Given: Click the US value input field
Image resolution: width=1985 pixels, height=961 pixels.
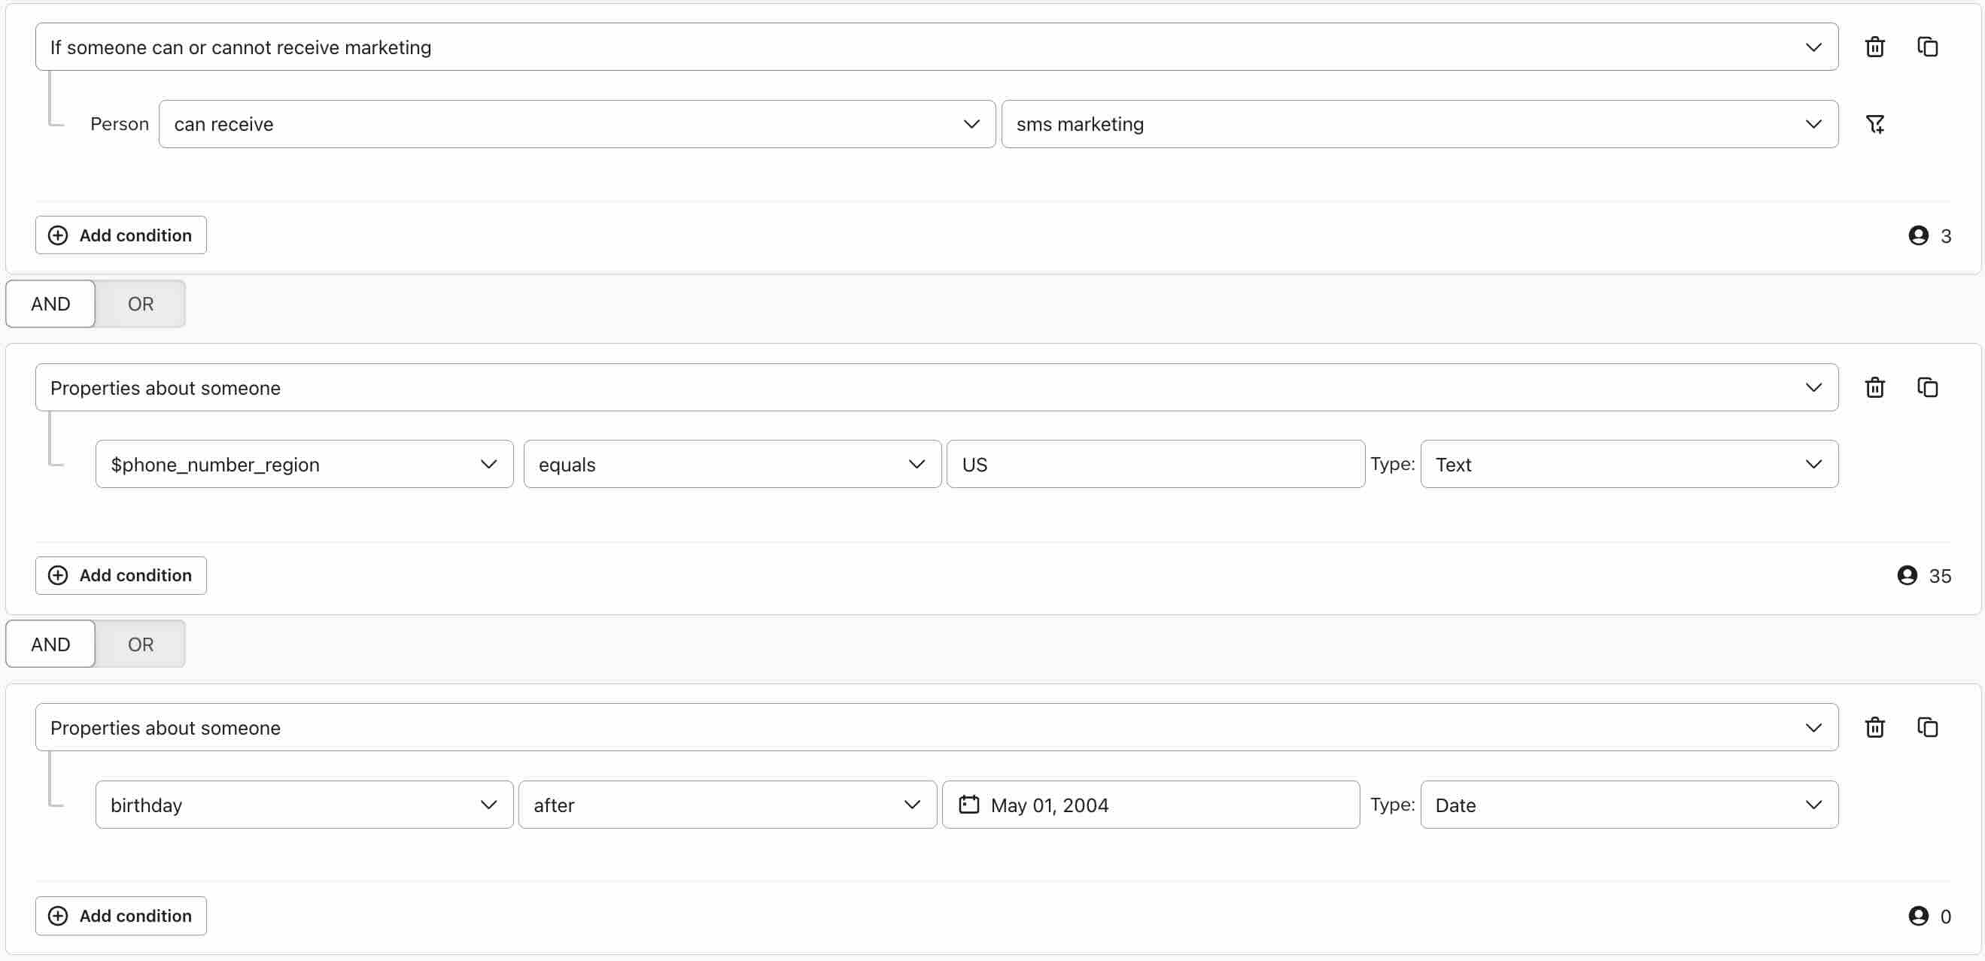Looking at the screenshot, I should point(1154,463).
